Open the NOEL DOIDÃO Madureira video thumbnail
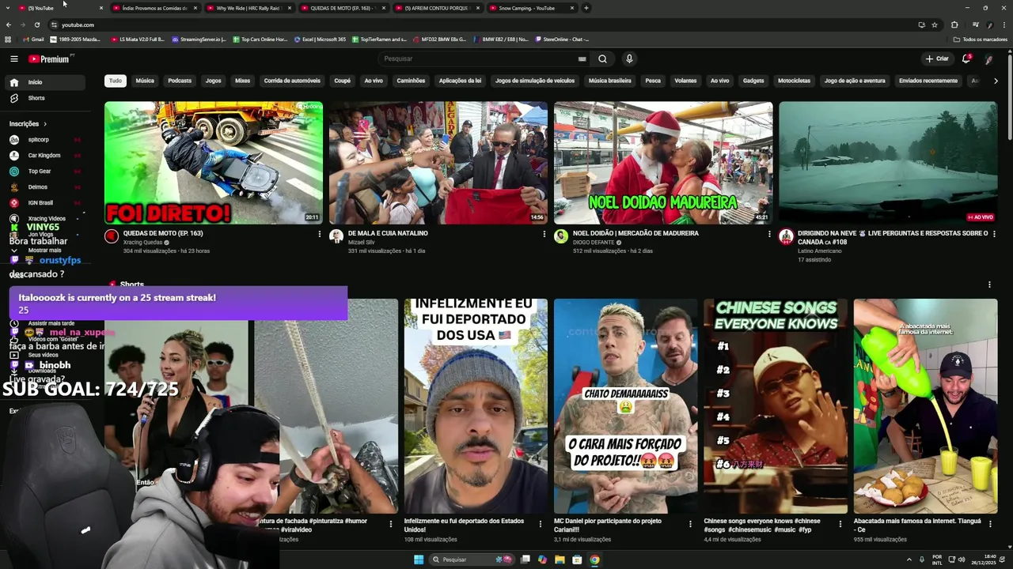This screenshot has width=1013, height=569. (x=663, y=163)
